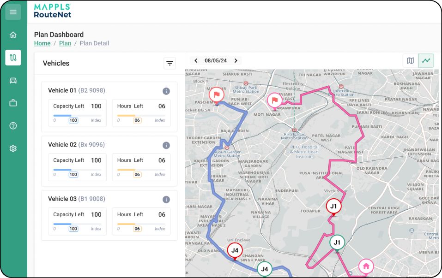Open the Vehicles filter options
Image resolution: width=442 pixels, height=278 pixels.
tap(170, 64)
